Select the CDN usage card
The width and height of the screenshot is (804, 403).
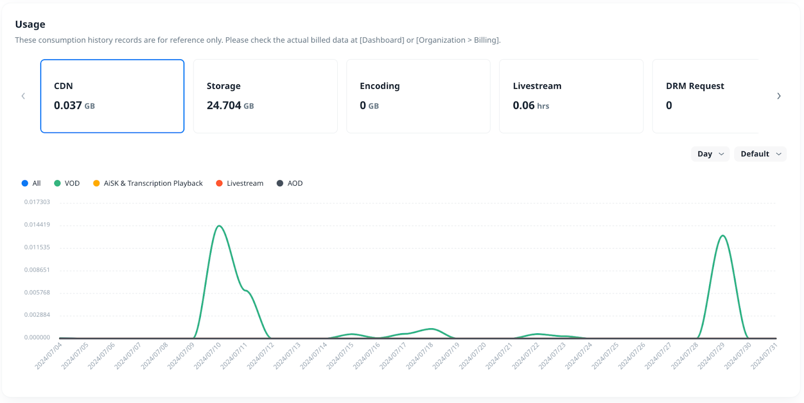coord(112,96)
